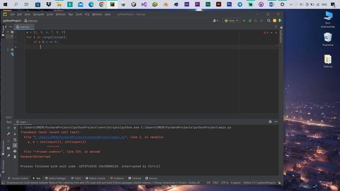The image size is (340, 191).
Task: Open the Problems tool window
Action: click(117, 178)
